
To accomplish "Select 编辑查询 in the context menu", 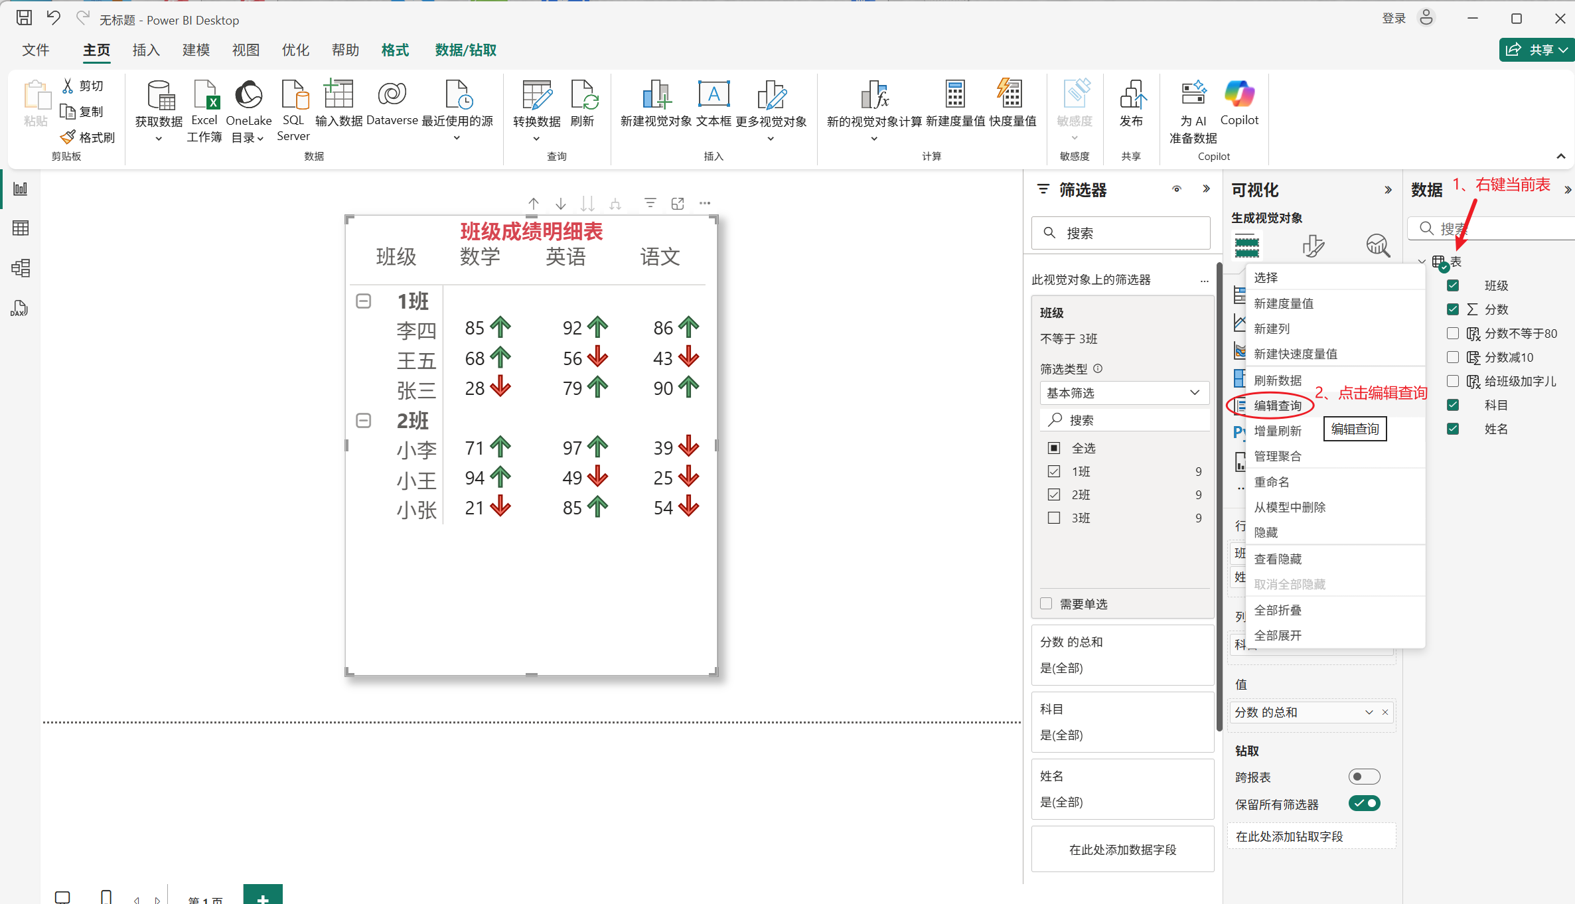I will 1278,406.
